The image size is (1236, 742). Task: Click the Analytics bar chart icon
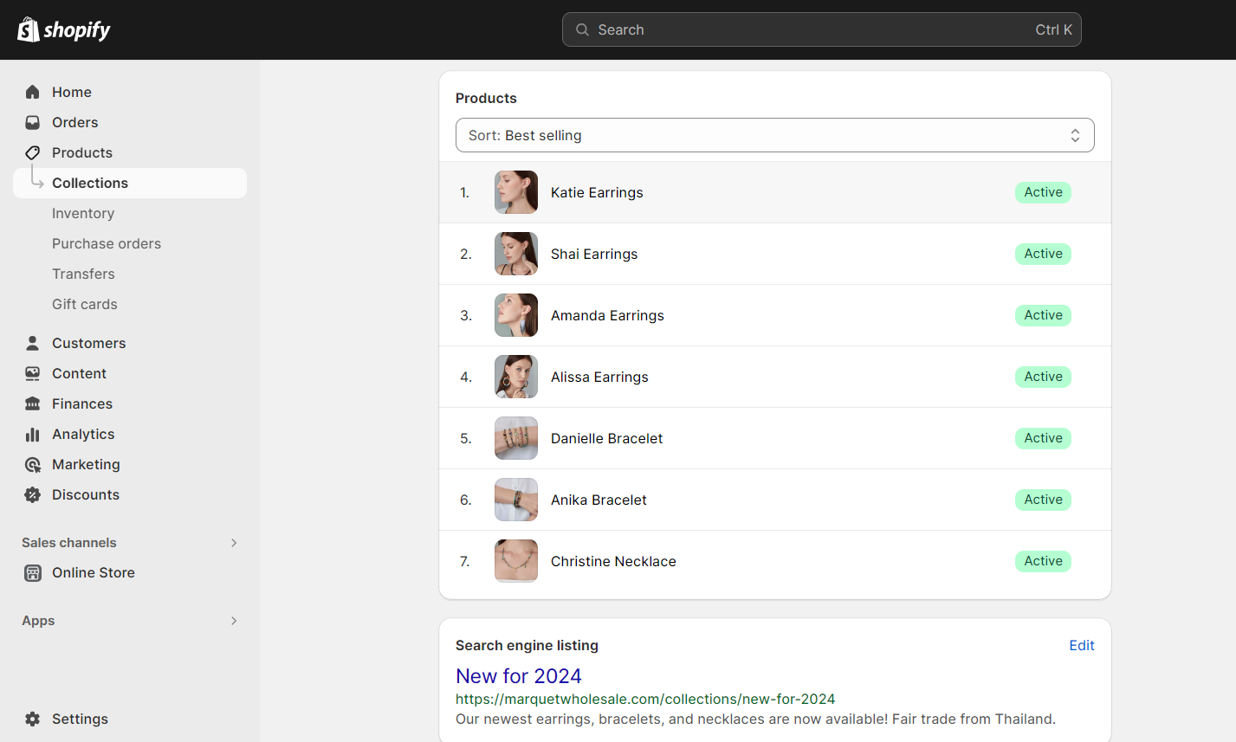click(x=33, y=434)
